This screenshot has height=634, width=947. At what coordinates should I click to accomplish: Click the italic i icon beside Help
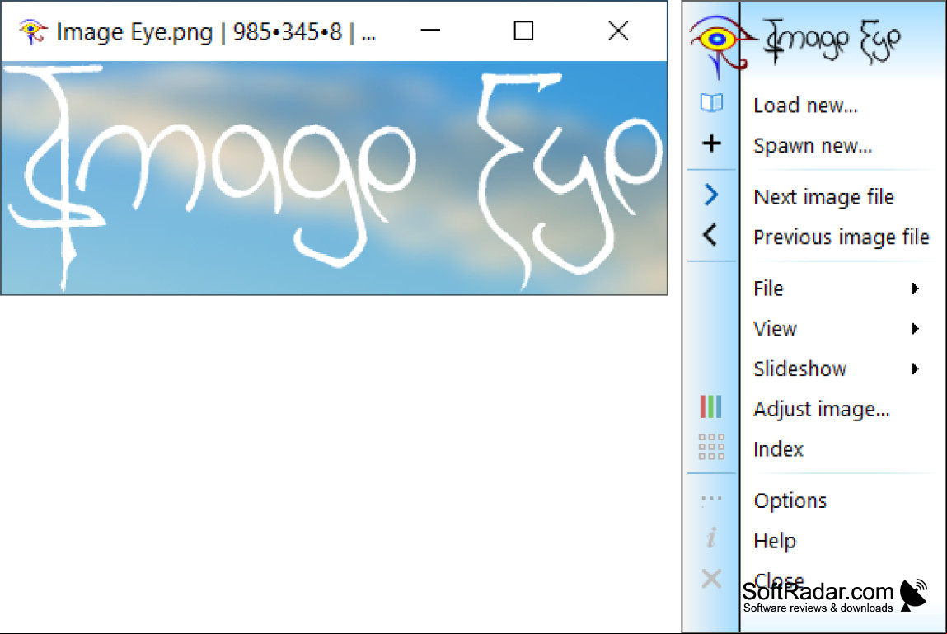coord(711,538)
